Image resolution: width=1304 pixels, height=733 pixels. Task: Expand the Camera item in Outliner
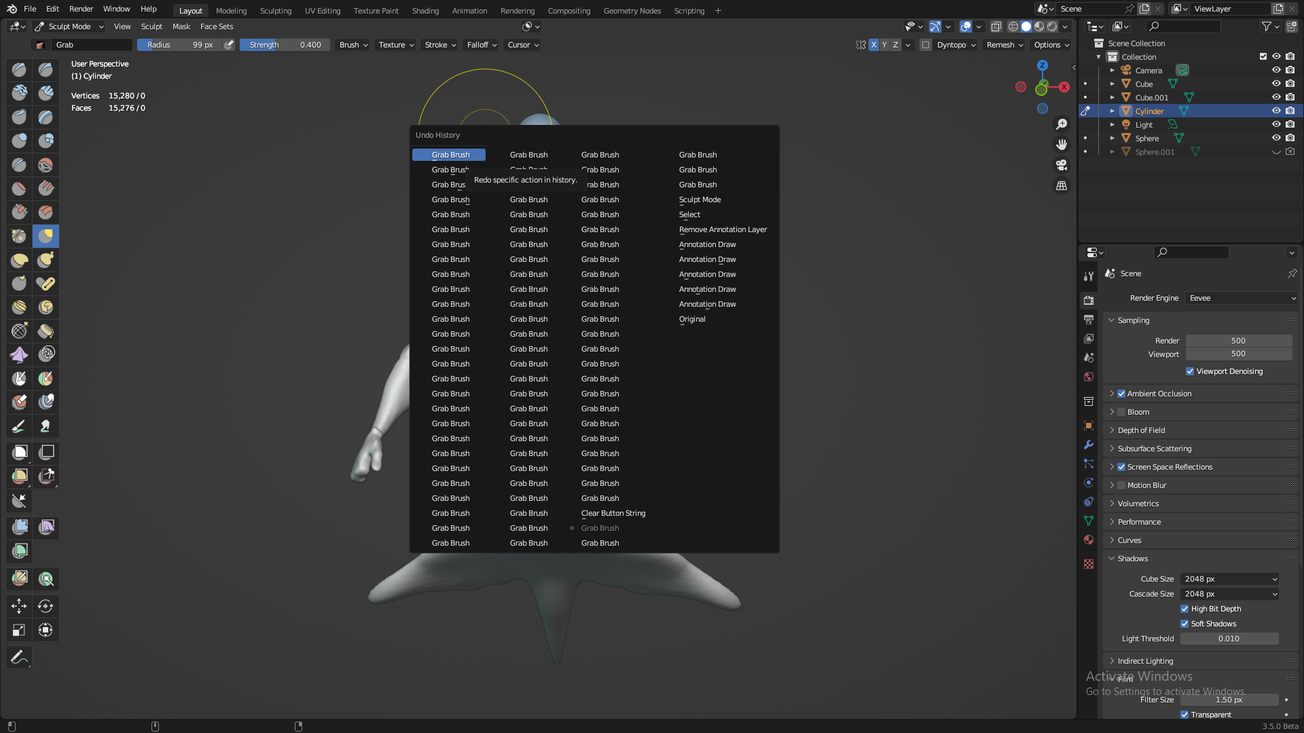pos(1112,71)
